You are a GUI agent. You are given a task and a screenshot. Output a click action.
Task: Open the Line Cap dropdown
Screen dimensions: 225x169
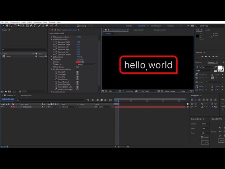(86, 64)
